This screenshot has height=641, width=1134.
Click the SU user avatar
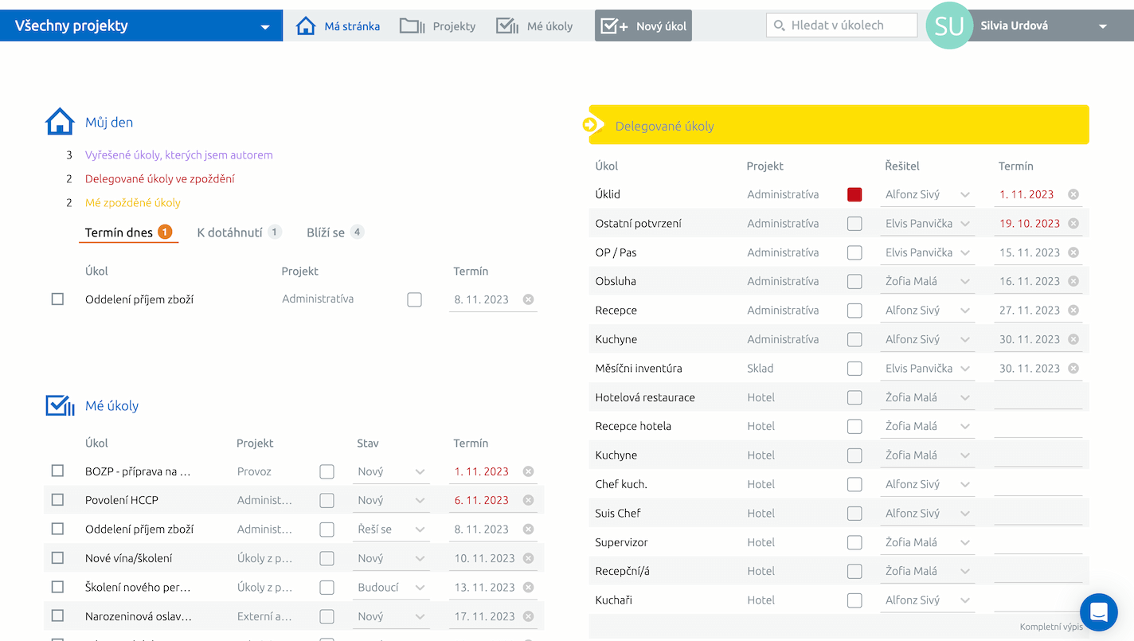click(x=949, y=25)
